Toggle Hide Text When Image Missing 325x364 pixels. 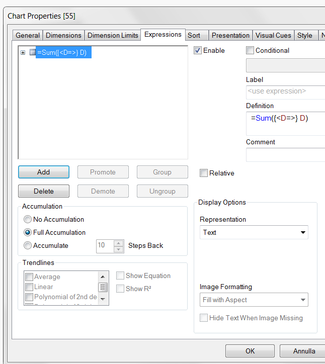(x=204, y=318)
